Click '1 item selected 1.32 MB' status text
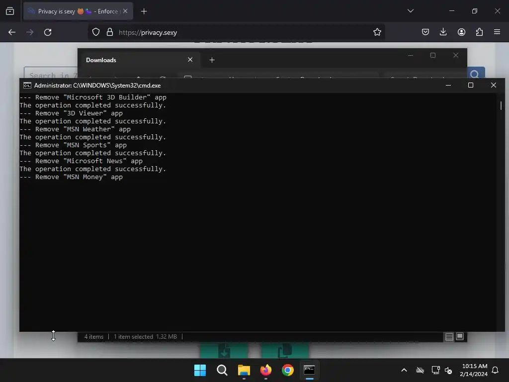The height and width of the screenshot is (382, 509). [x=145, y=337]
